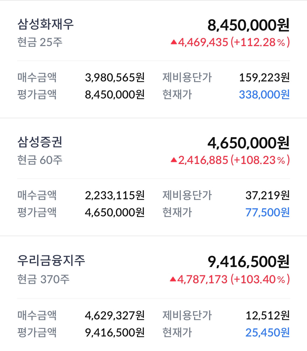Click the red up-triangle beside 4,787,173
The image size is (307, 351).
click(x=173, y=279)
